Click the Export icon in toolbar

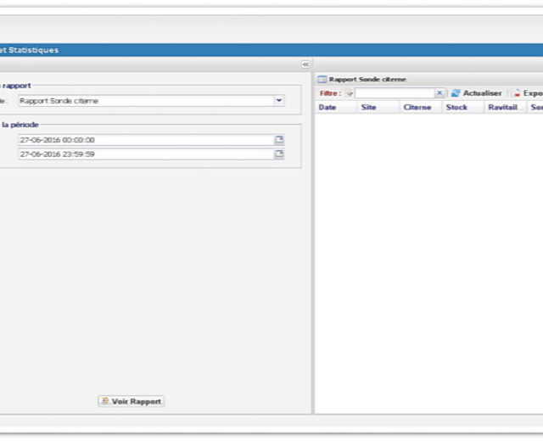pyautogui.click(x=516, y=93)
